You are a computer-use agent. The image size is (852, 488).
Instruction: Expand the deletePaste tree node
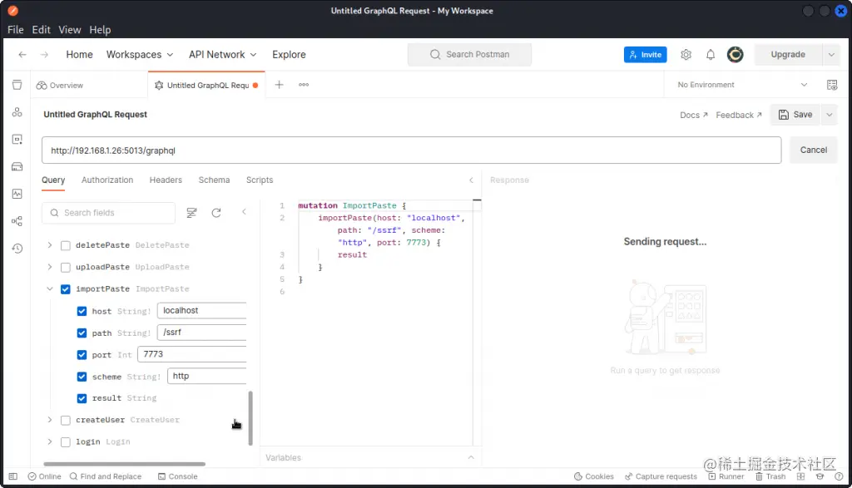tap(49, 245)
